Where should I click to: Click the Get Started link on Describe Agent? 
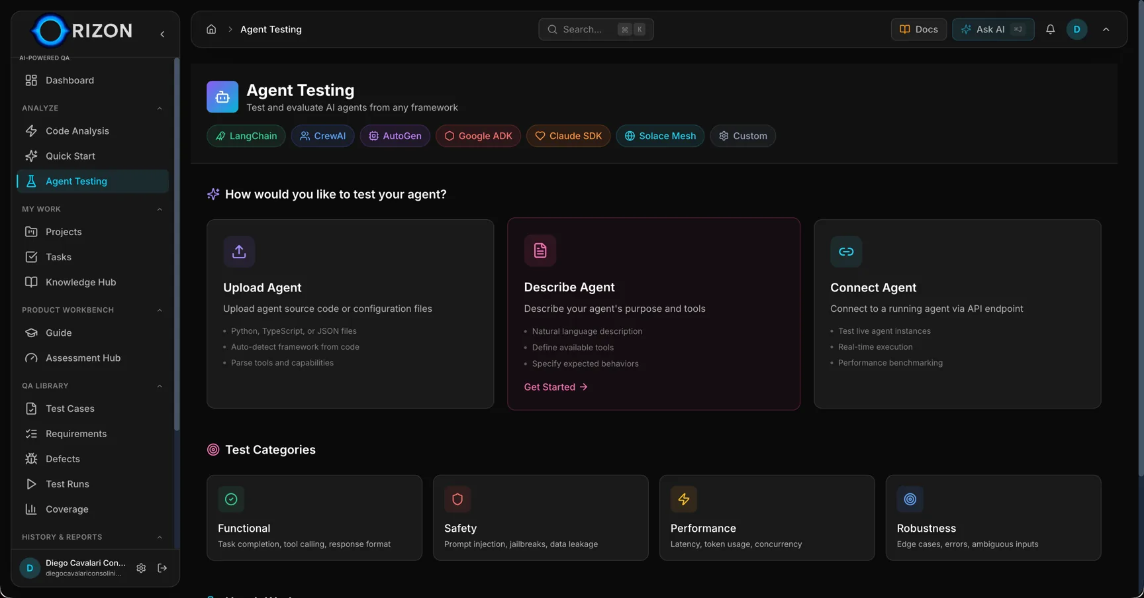(x=555, y=387)
